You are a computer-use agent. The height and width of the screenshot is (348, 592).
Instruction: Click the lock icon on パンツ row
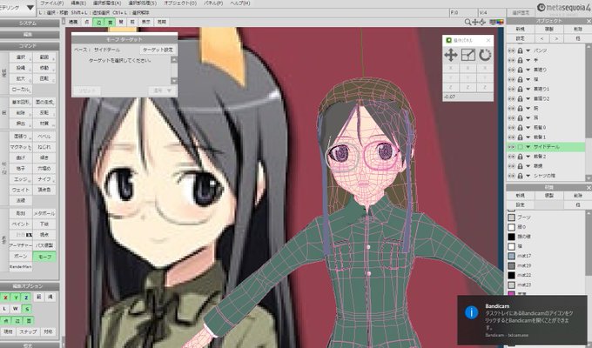(521, 50)
